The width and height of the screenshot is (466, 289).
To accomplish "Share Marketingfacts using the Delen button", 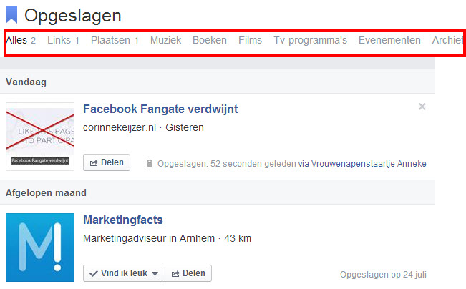I will tap(188, 273).
